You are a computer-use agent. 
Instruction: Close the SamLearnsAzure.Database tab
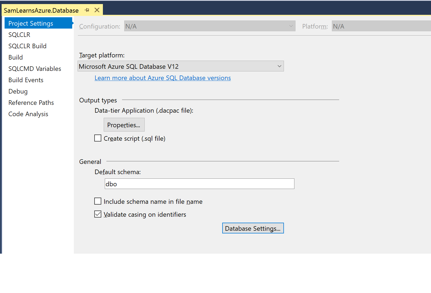[97, 10]
